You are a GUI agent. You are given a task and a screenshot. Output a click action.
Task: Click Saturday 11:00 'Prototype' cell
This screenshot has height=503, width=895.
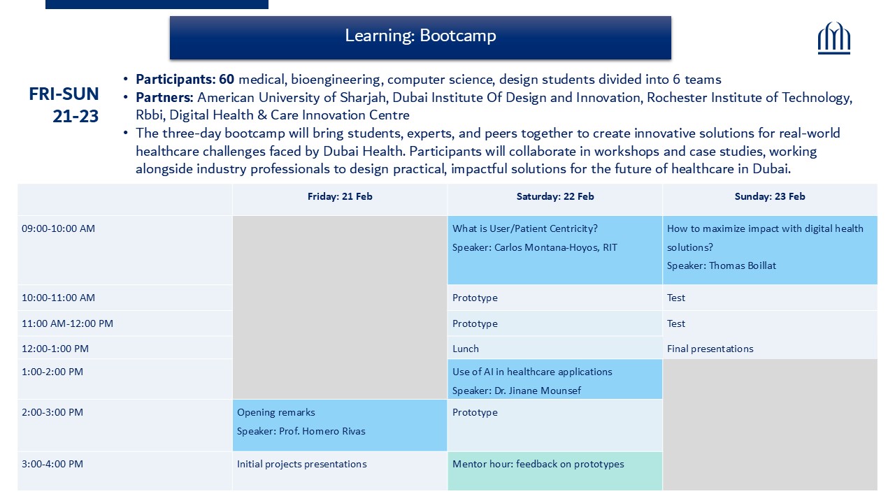[x=555, y=323]
